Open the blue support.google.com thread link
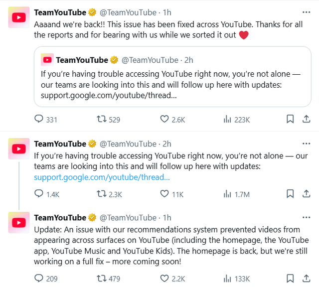319x289 pixels. tap(102, 177)
